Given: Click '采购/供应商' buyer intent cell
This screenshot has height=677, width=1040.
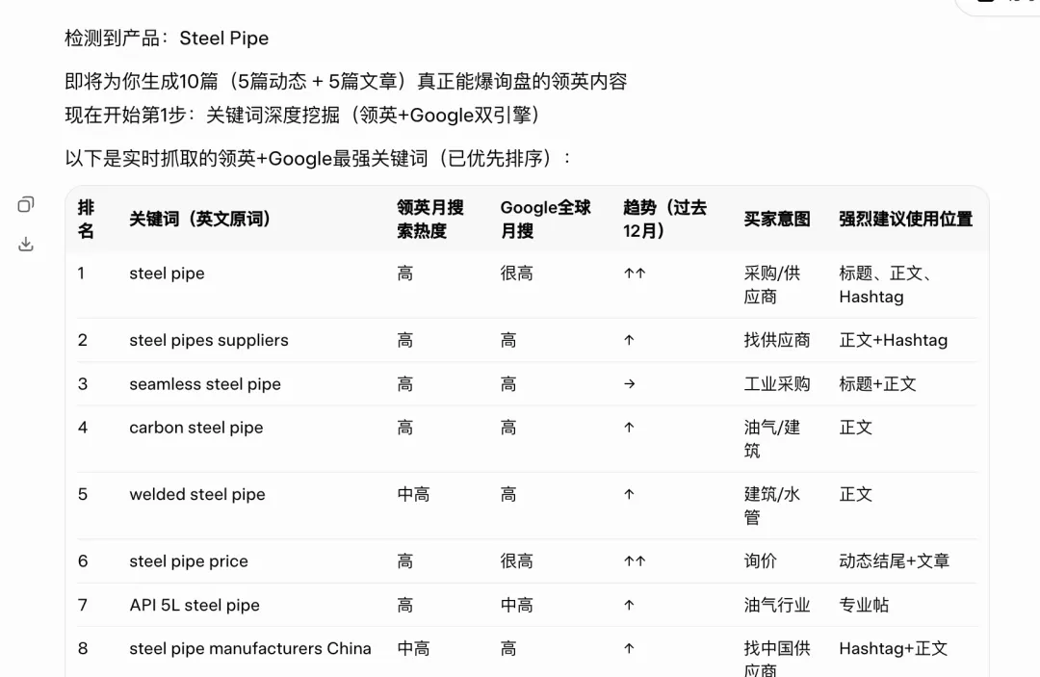Looking at the screenshot, I should [x=772, y=285].
